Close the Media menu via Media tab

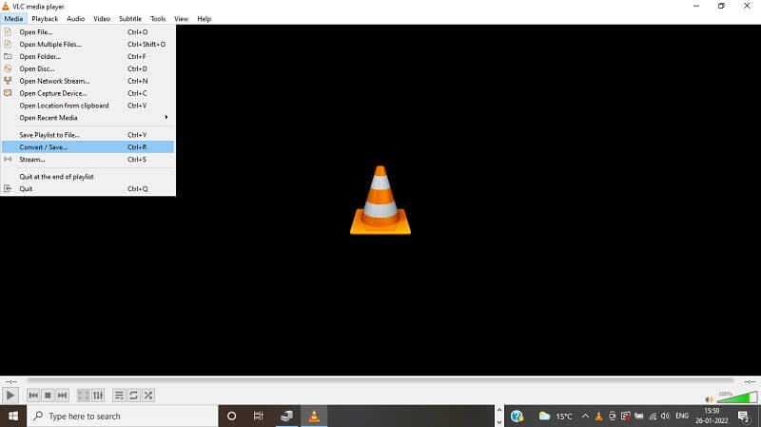pyautogui.click(x=13, y=18)
